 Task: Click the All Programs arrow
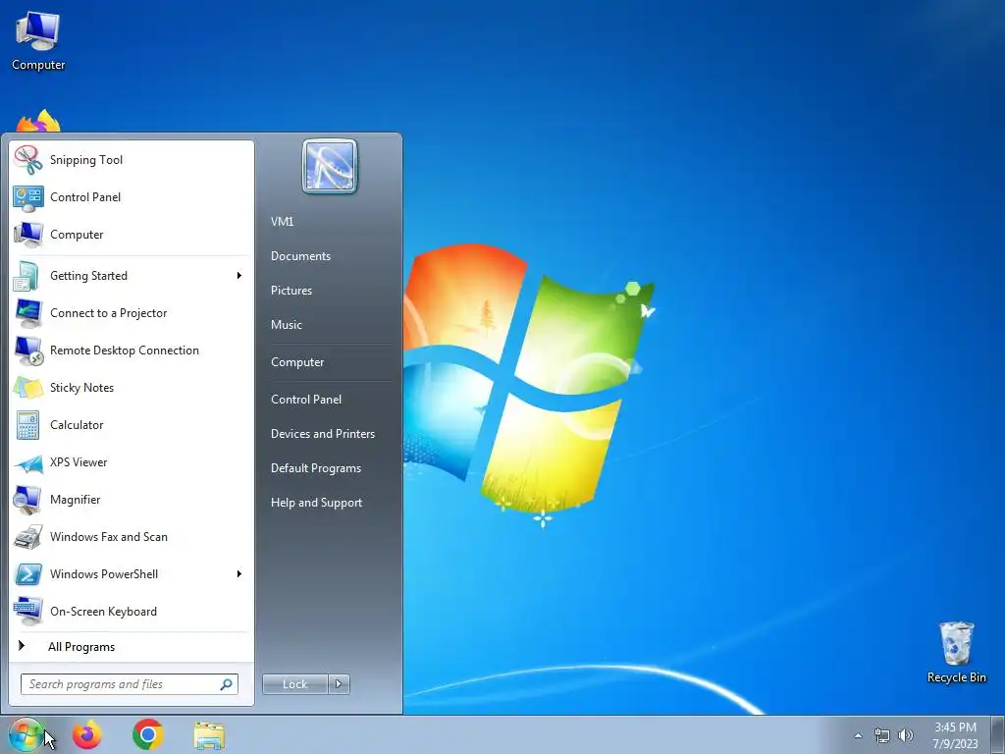pyautogui.click(x=22, y=646)
